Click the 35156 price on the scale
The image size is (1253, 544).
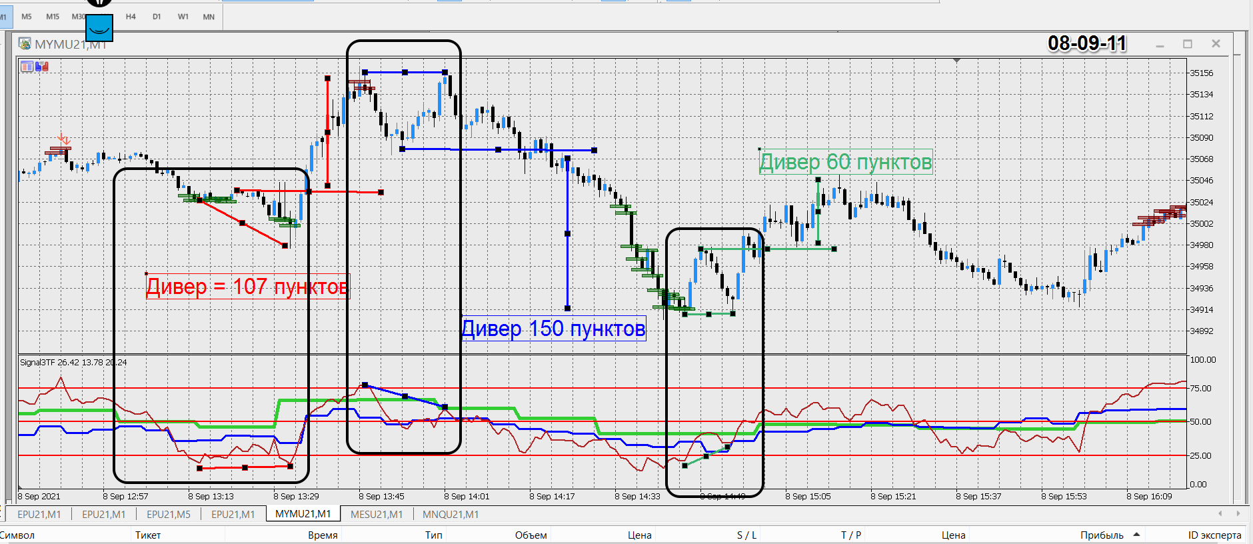[x=1202, y=73]
